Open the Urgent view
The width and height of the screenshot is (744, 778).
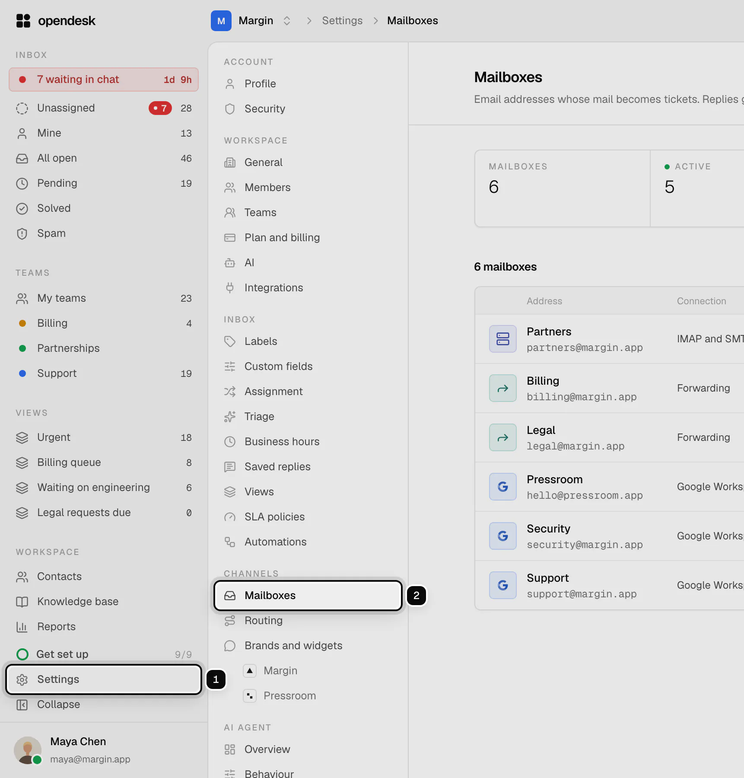pyautogui.click(x=104, y=437)
